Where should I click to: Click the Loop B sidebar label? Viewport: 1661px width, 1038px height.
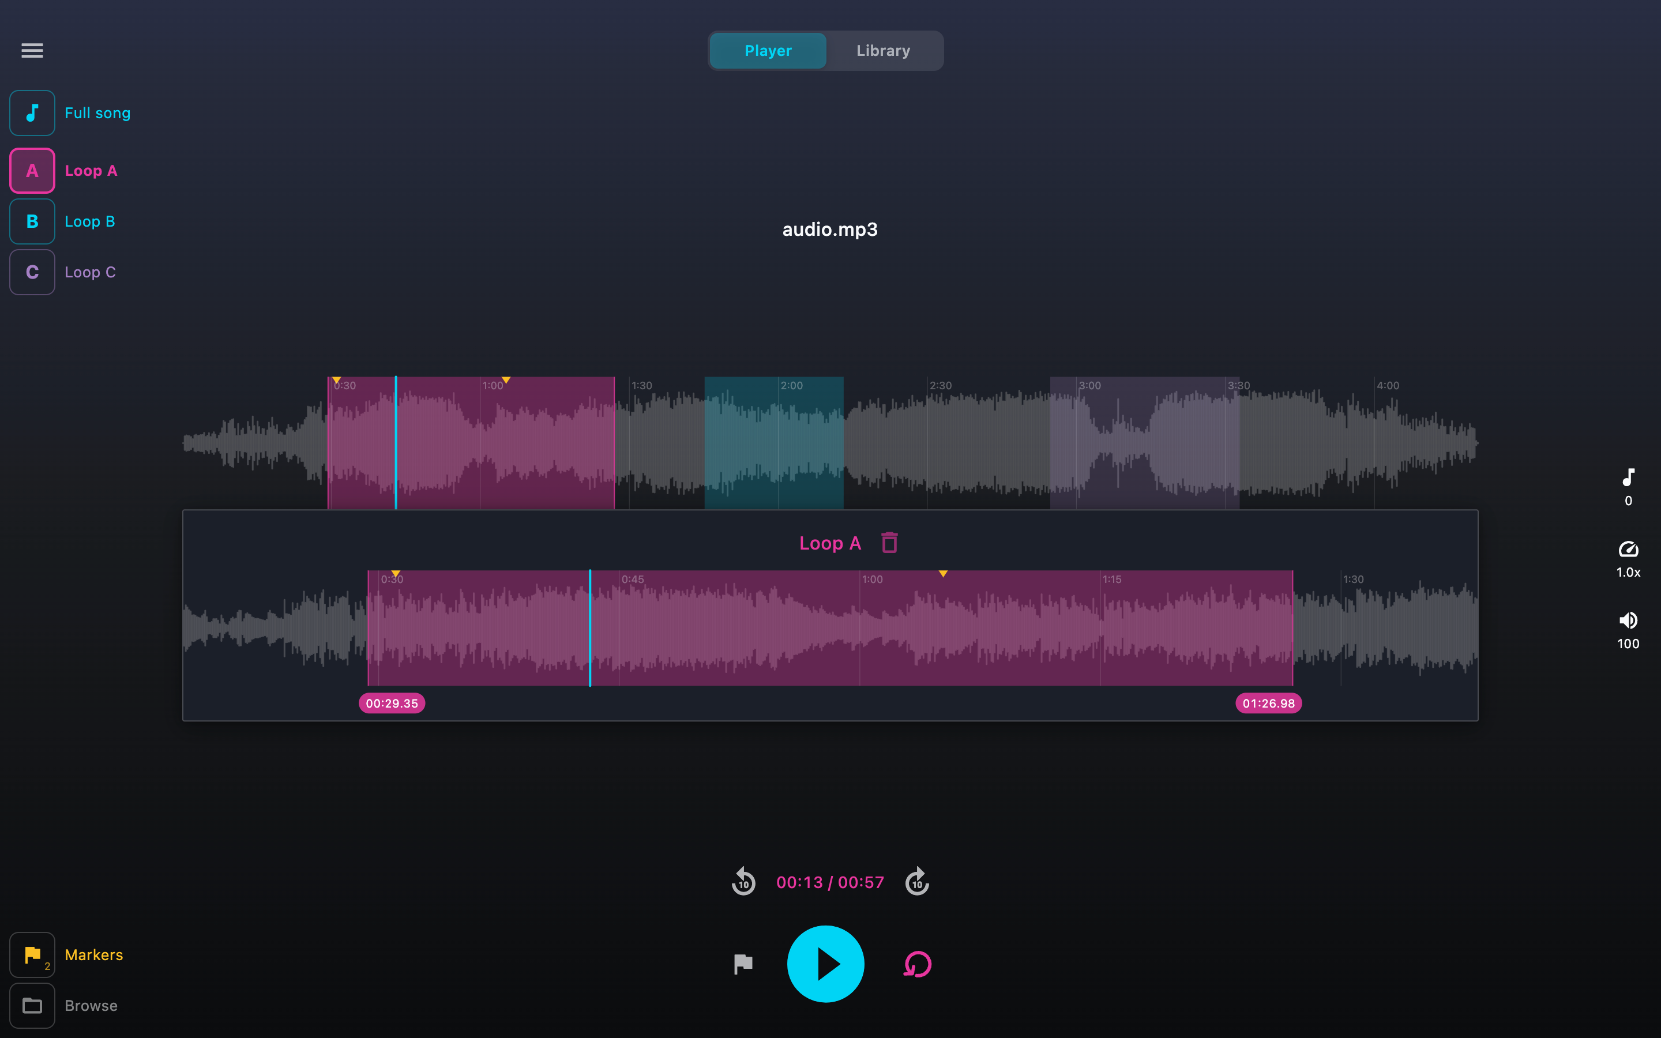point(90,222)
